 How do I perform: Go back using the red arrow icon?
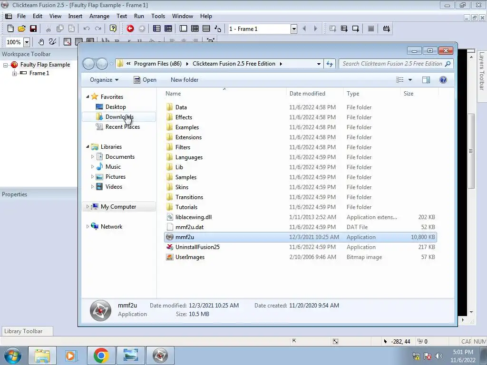130,29
